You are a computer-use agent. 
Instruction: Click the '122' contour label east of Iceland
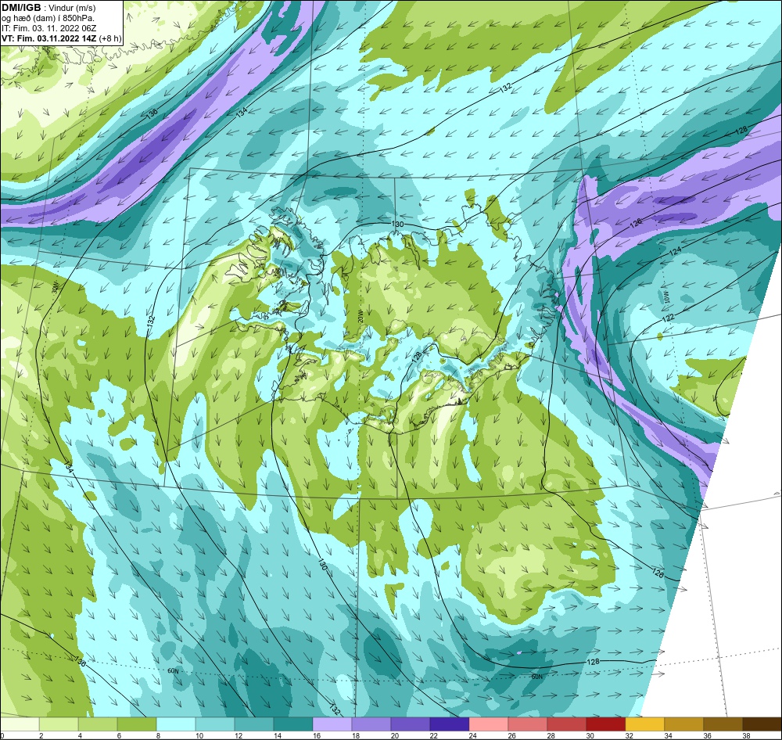(x=669, y=318)
